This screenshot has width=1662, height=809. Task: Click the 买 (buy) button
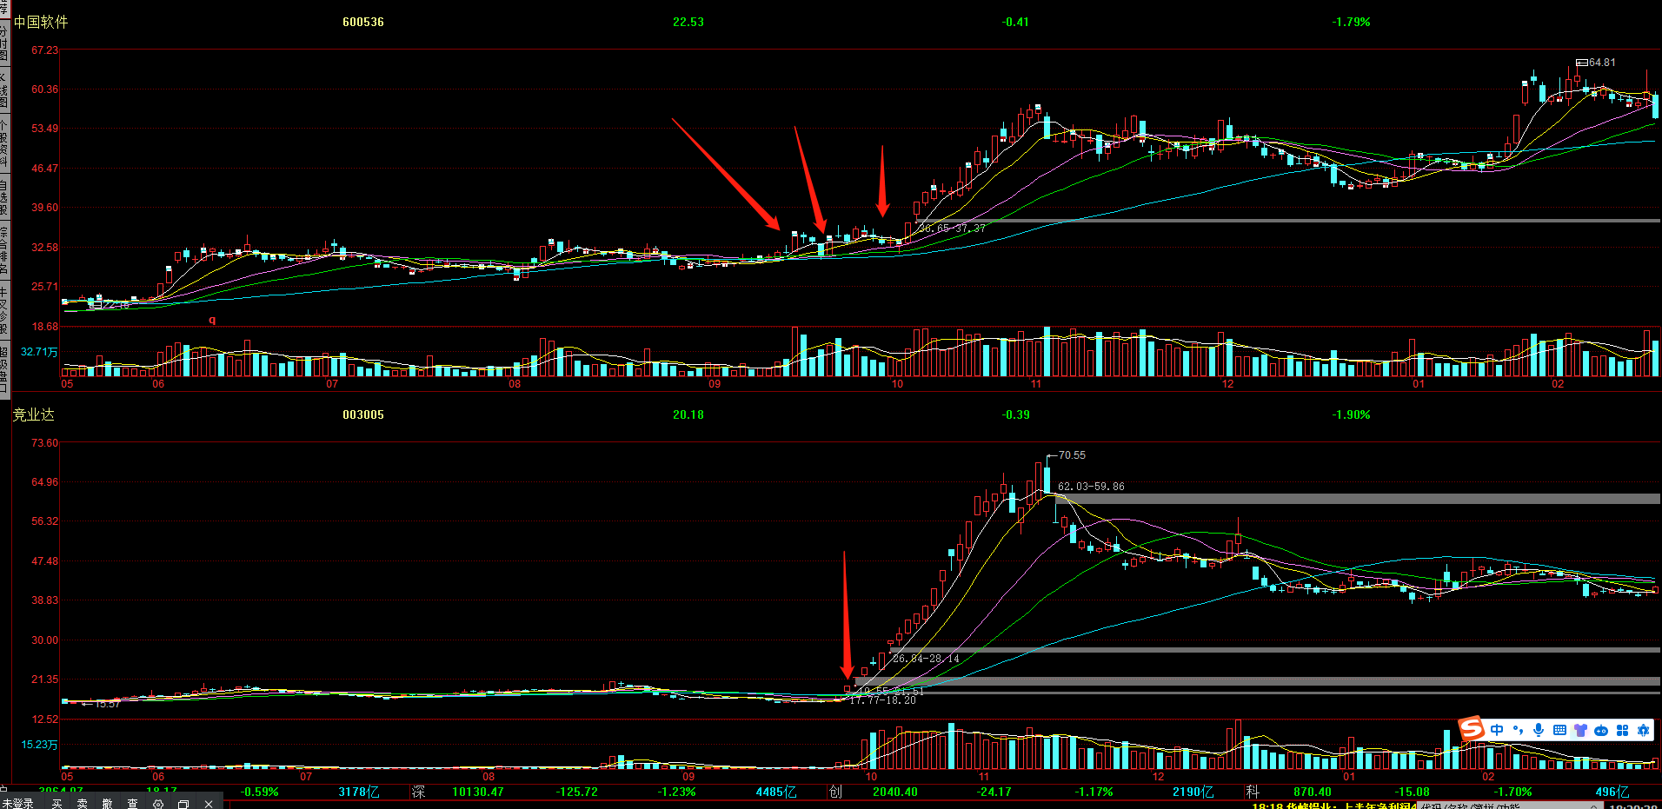pos(57,804)
